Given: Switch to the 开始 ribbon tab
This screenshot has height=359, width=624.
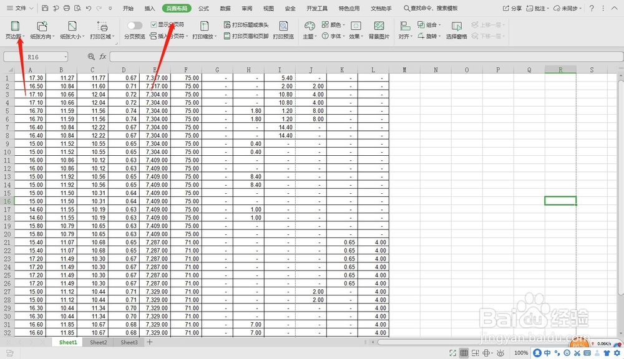Looking at the screenshot, I should [x=128, y=8].
